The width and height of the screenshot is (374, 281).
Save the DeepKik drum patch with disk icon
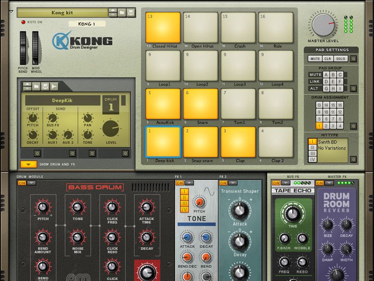[x=45, y=86]
